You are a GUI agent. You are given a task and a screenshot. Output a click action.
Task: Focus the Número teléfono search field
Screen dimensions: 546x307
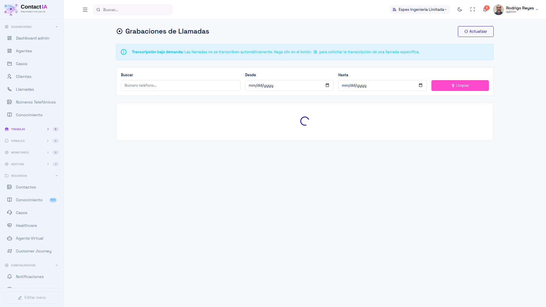click(180, 85)
